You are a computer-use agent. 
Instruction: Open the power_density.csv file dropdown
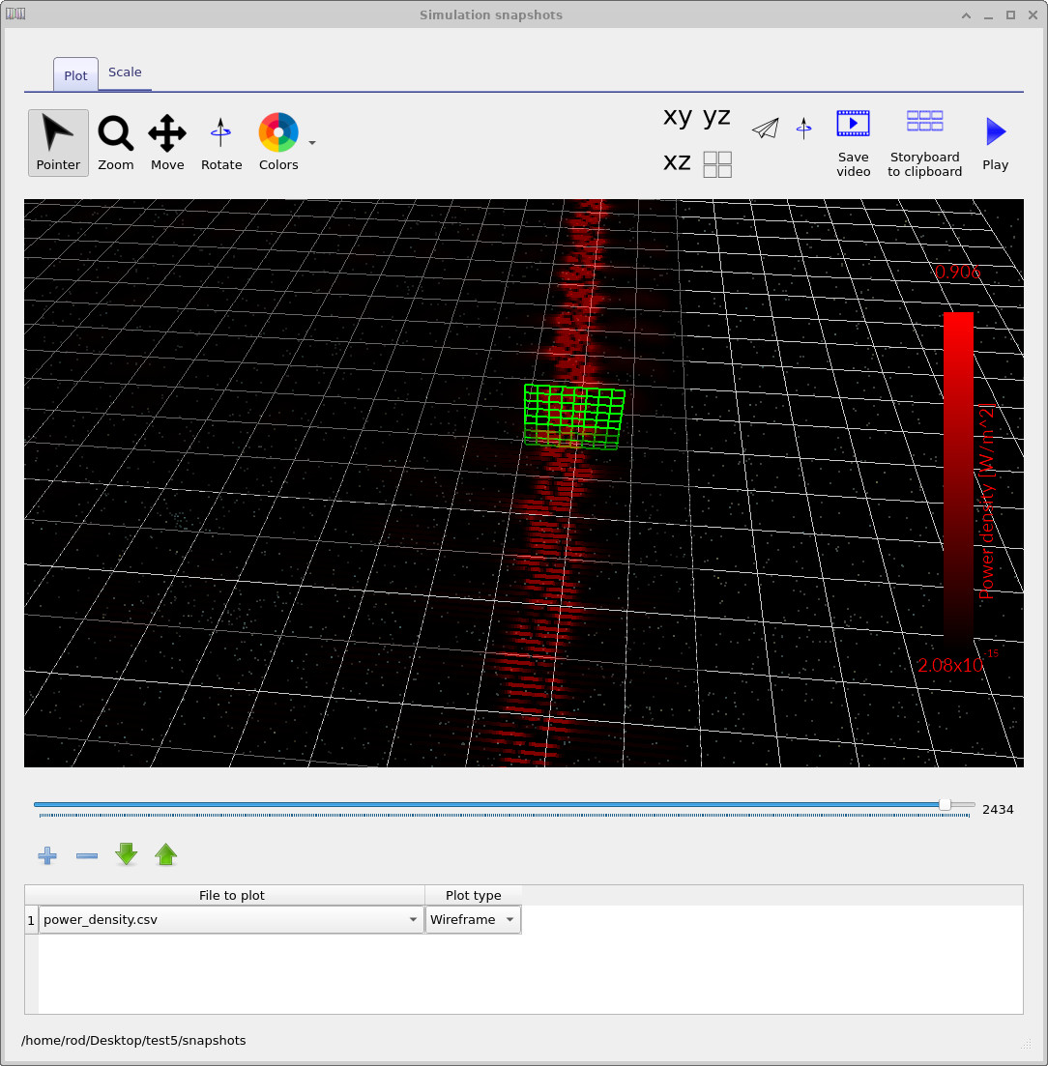(x=413, y=919)
